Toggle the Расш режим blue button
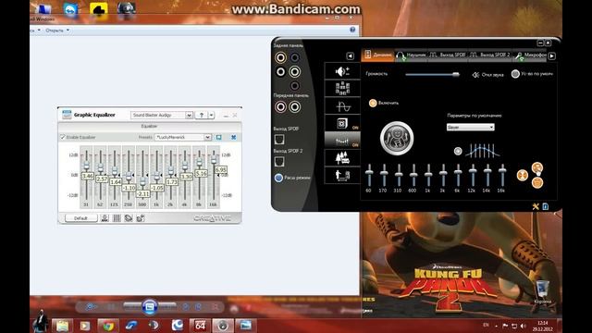 (278, 178)
